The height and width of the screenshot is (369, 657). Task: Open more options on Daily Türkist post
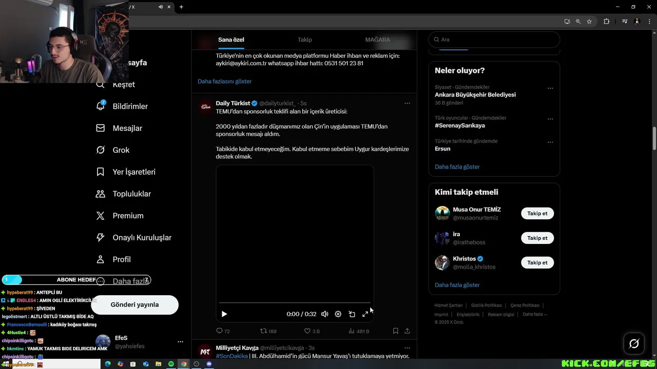407,103
